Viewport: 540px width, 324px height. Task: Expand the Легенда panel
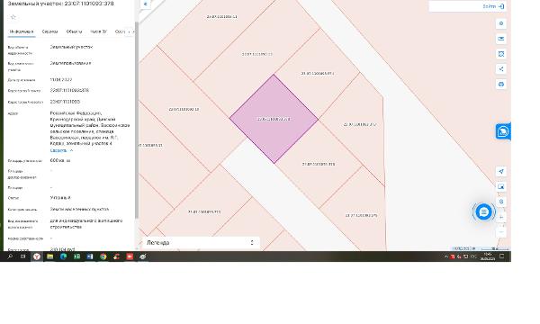point(201,242)
